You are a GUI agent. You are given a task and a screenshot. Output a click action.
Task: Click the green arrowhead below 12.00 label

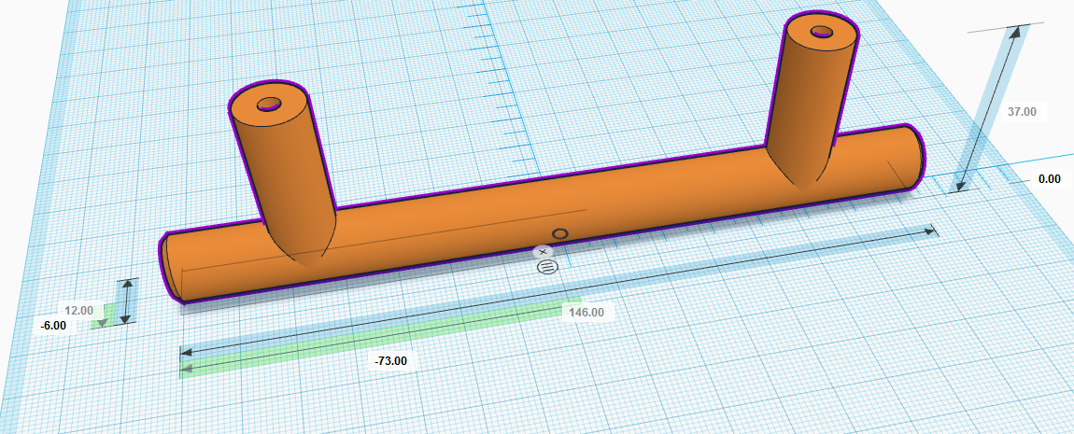(101, 323)
